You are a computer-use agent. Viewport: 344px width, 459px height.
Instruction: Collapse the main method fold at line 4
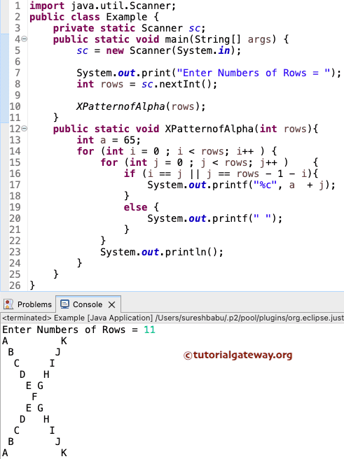(x=25, y=39)
